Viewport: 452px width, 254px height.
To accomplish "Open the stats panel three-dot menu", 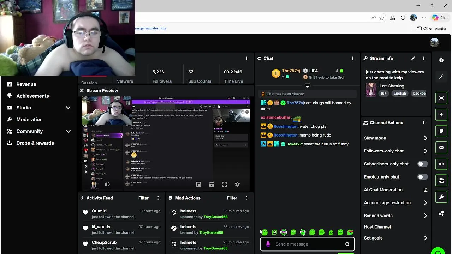I will click(x=246, y=58).
